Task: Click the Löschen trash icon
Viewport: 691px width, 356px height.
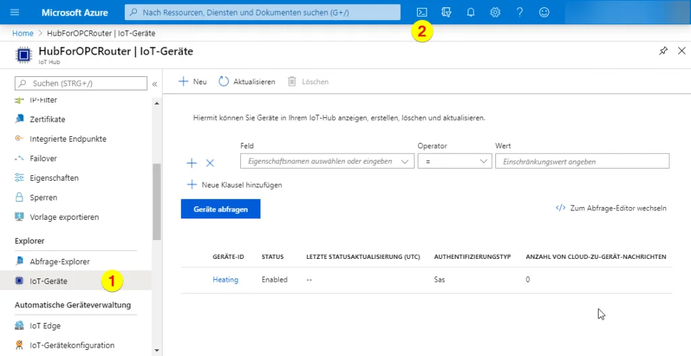Action: pos(292,82)
